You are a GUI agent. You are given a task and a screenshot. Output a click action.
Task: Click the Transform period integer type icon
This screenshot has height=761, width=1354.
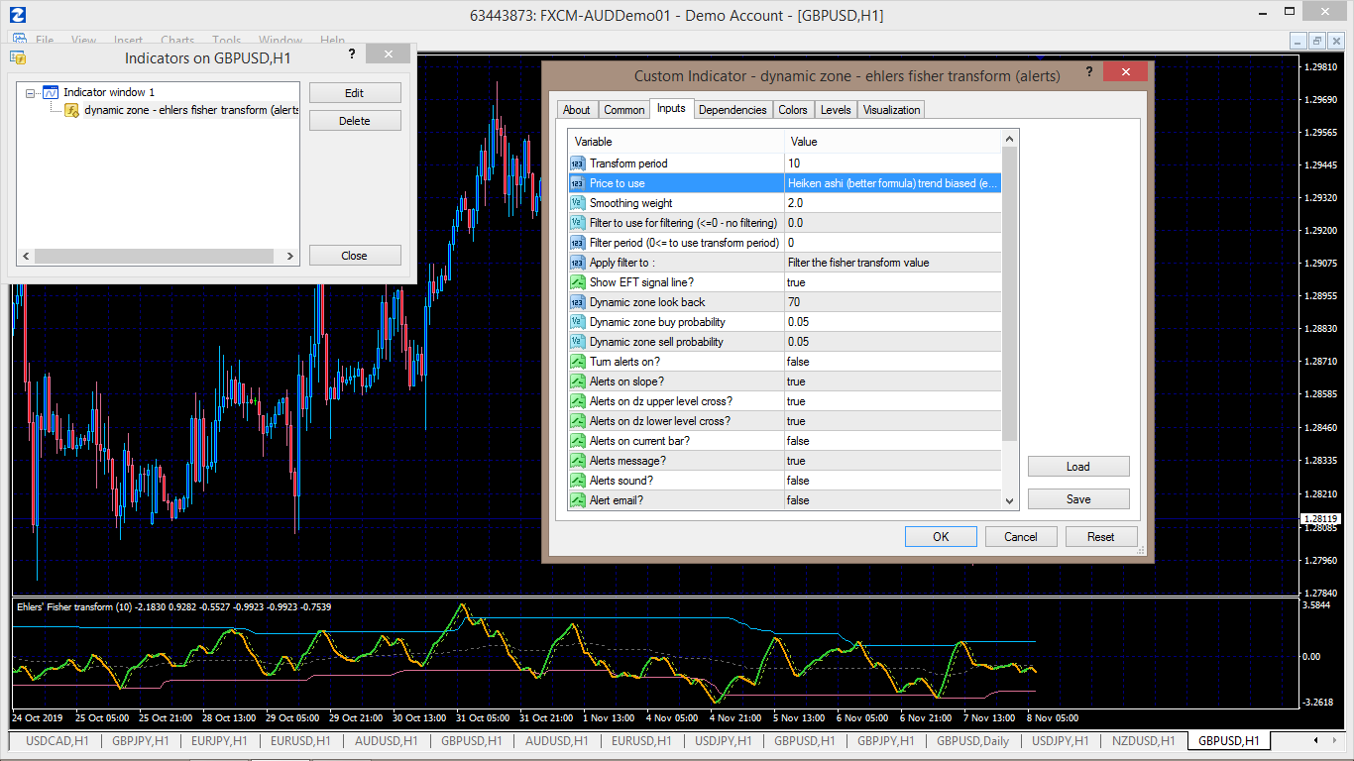point(578,163)
